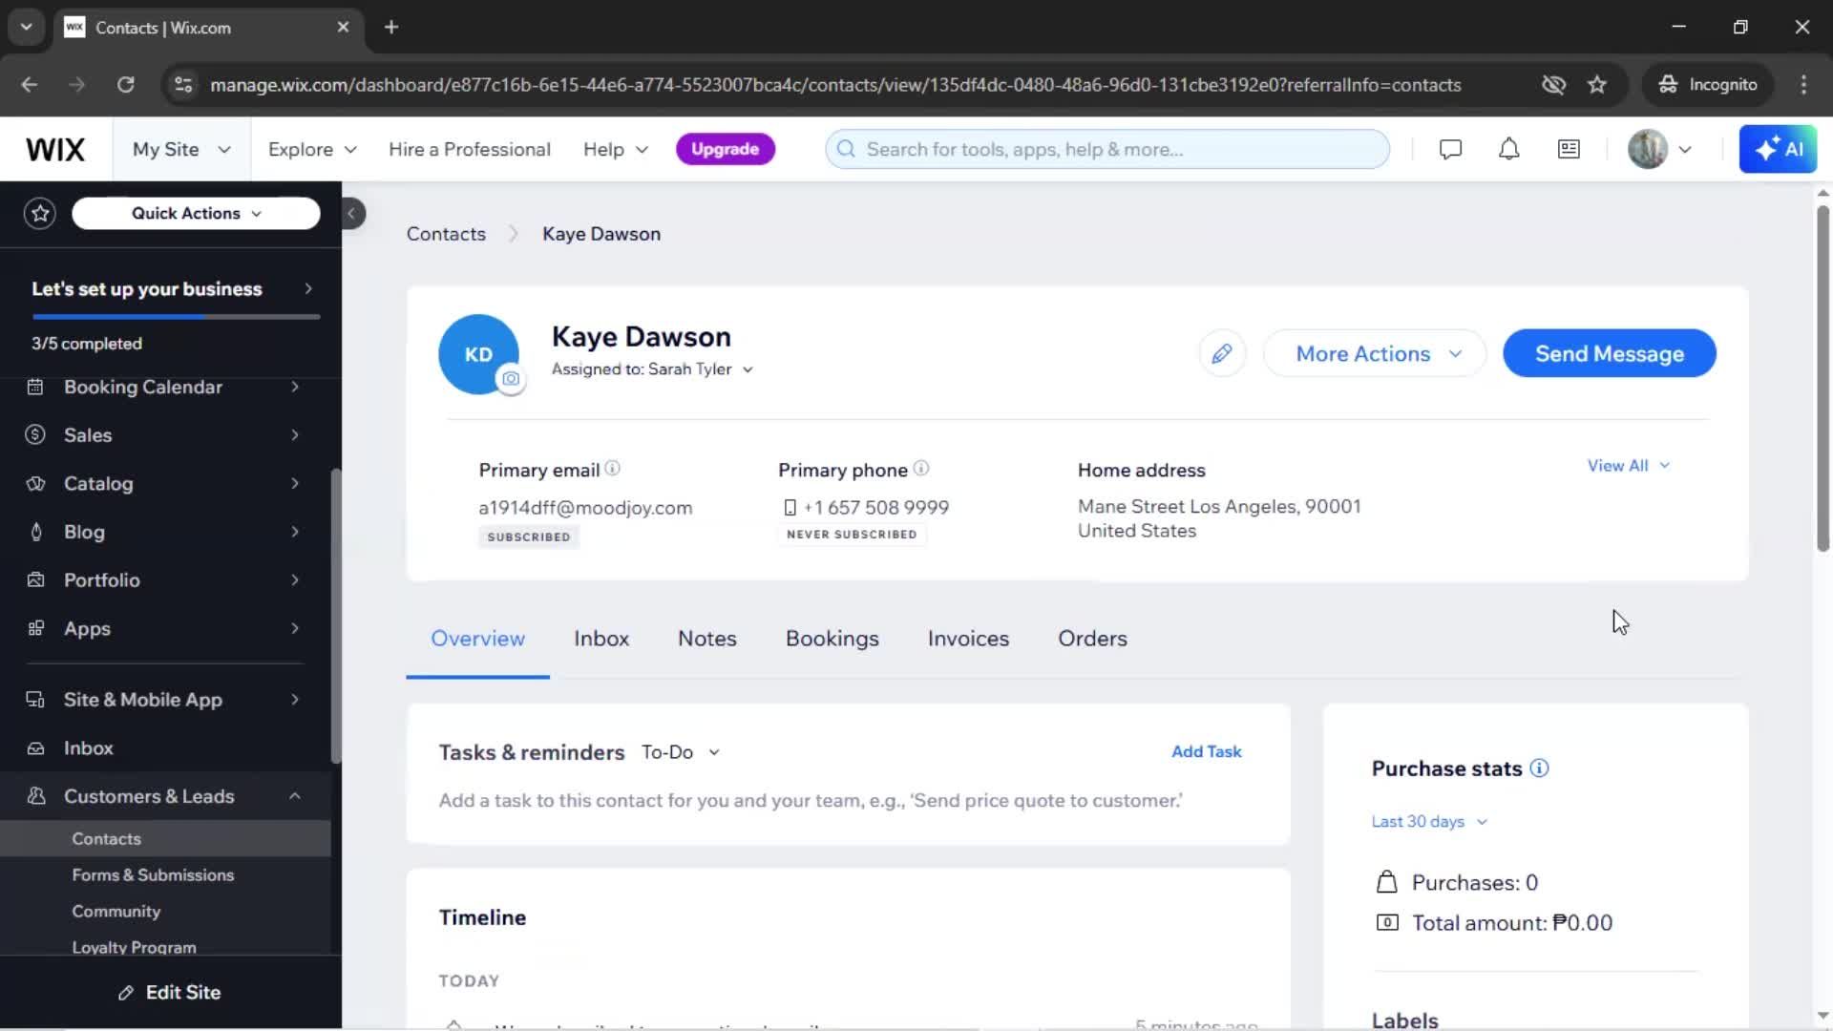Open the chat messages icon in header
Image resolution: width=1833 pixels, height=1031 pixels.
(1450, 150)
